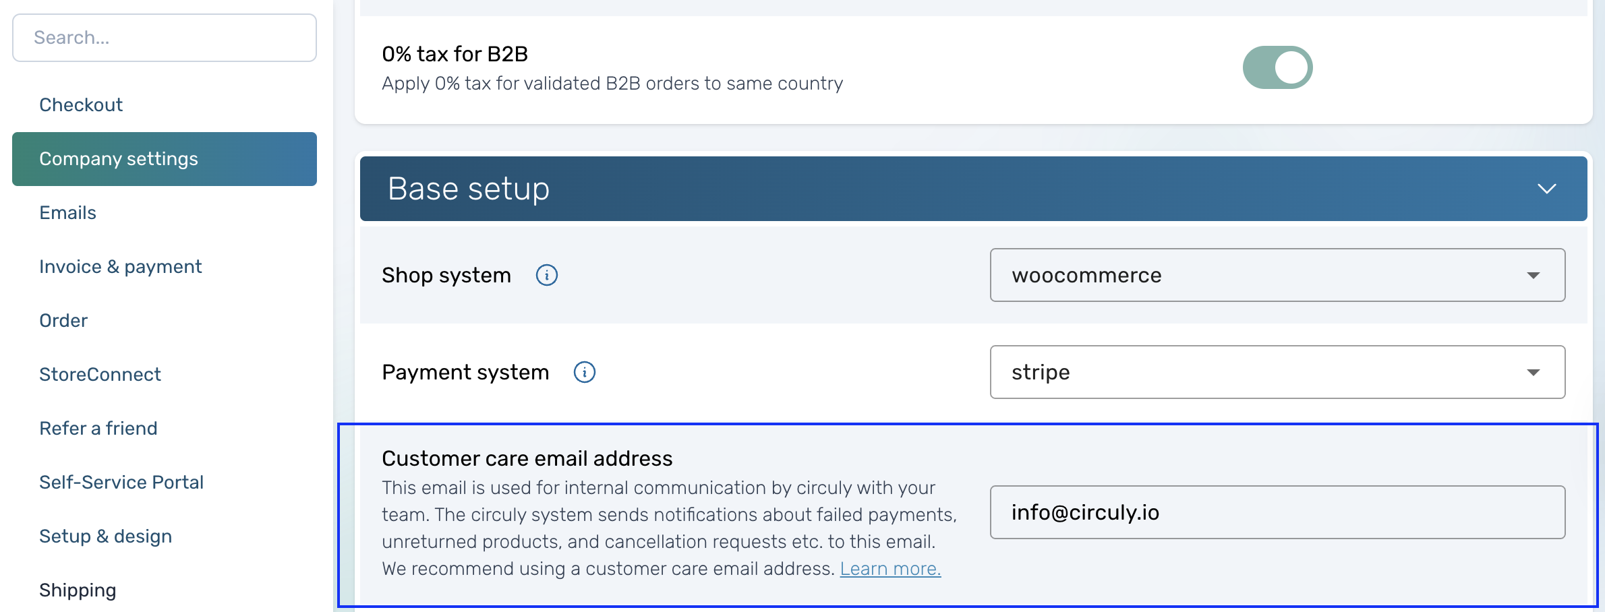
Task: Go to Setup & design
Action: pyautogui.click(x=105, y=537)
